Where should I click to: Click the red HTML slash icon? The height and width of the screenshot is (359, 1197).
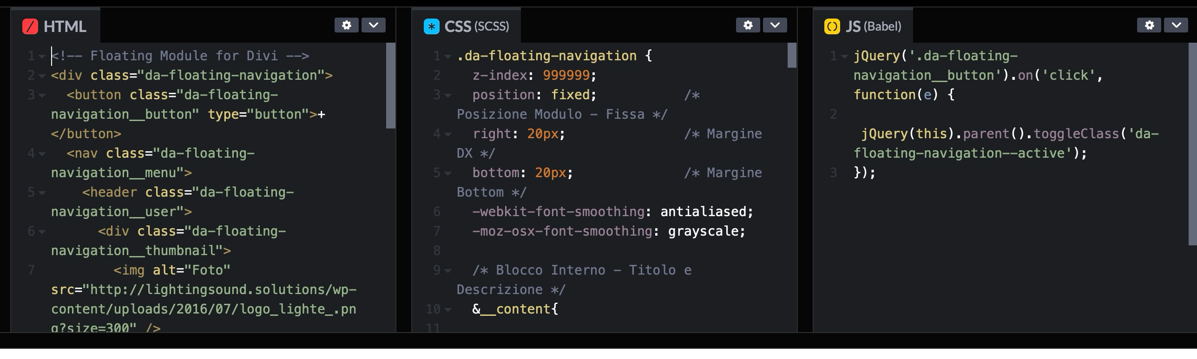(30, 26)
